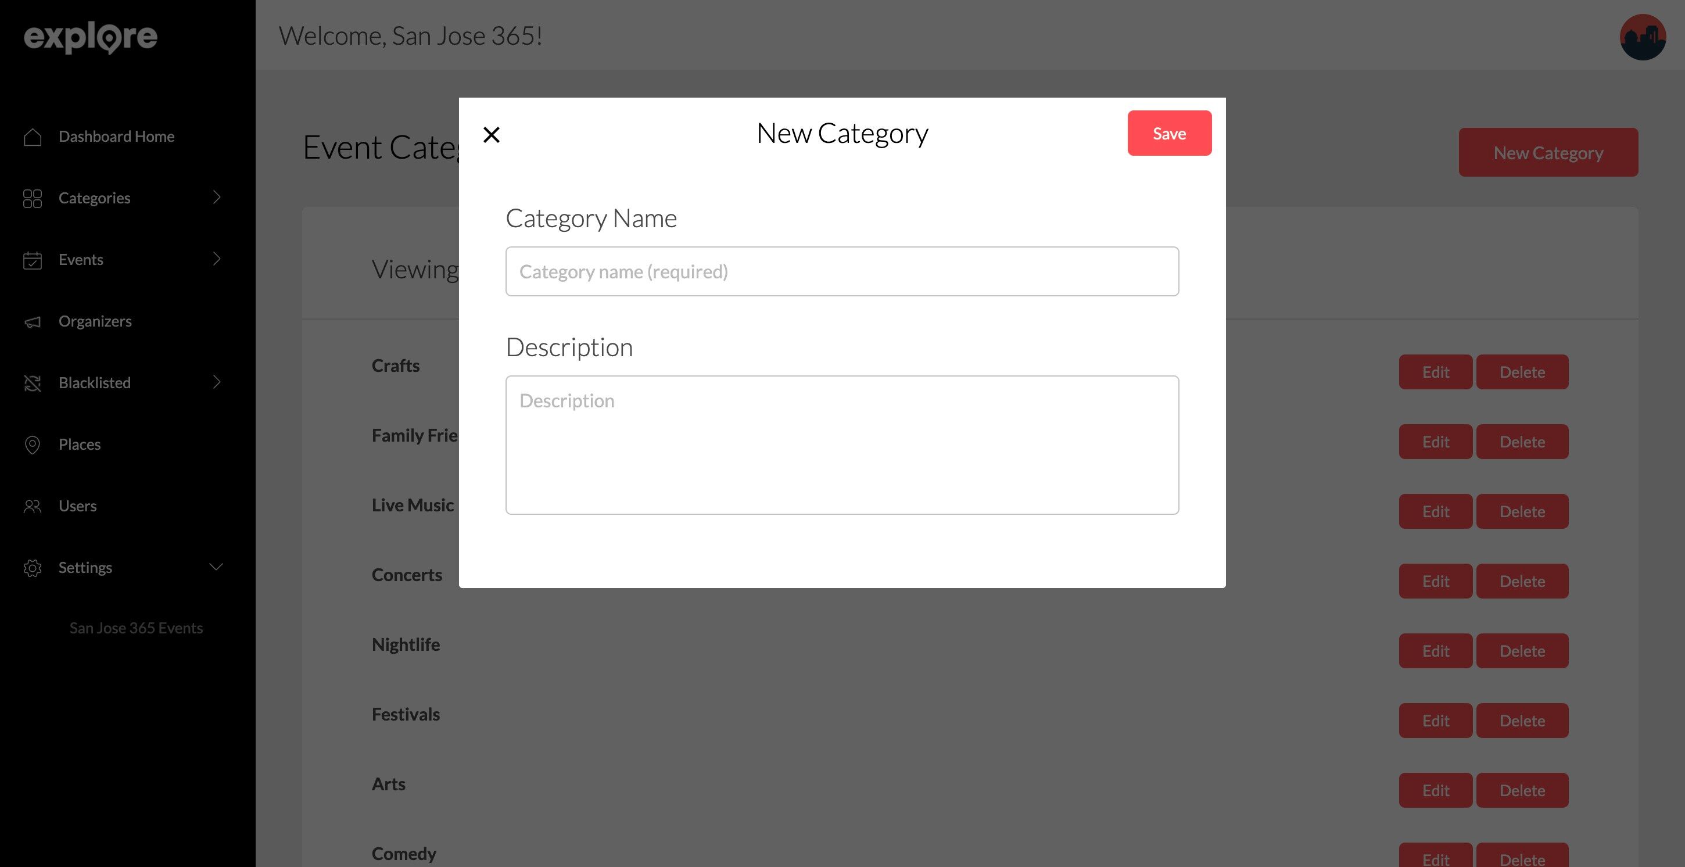1685x867 pixels.
Task: Click the Organizers megaphone icon
Action: [32, 322]
